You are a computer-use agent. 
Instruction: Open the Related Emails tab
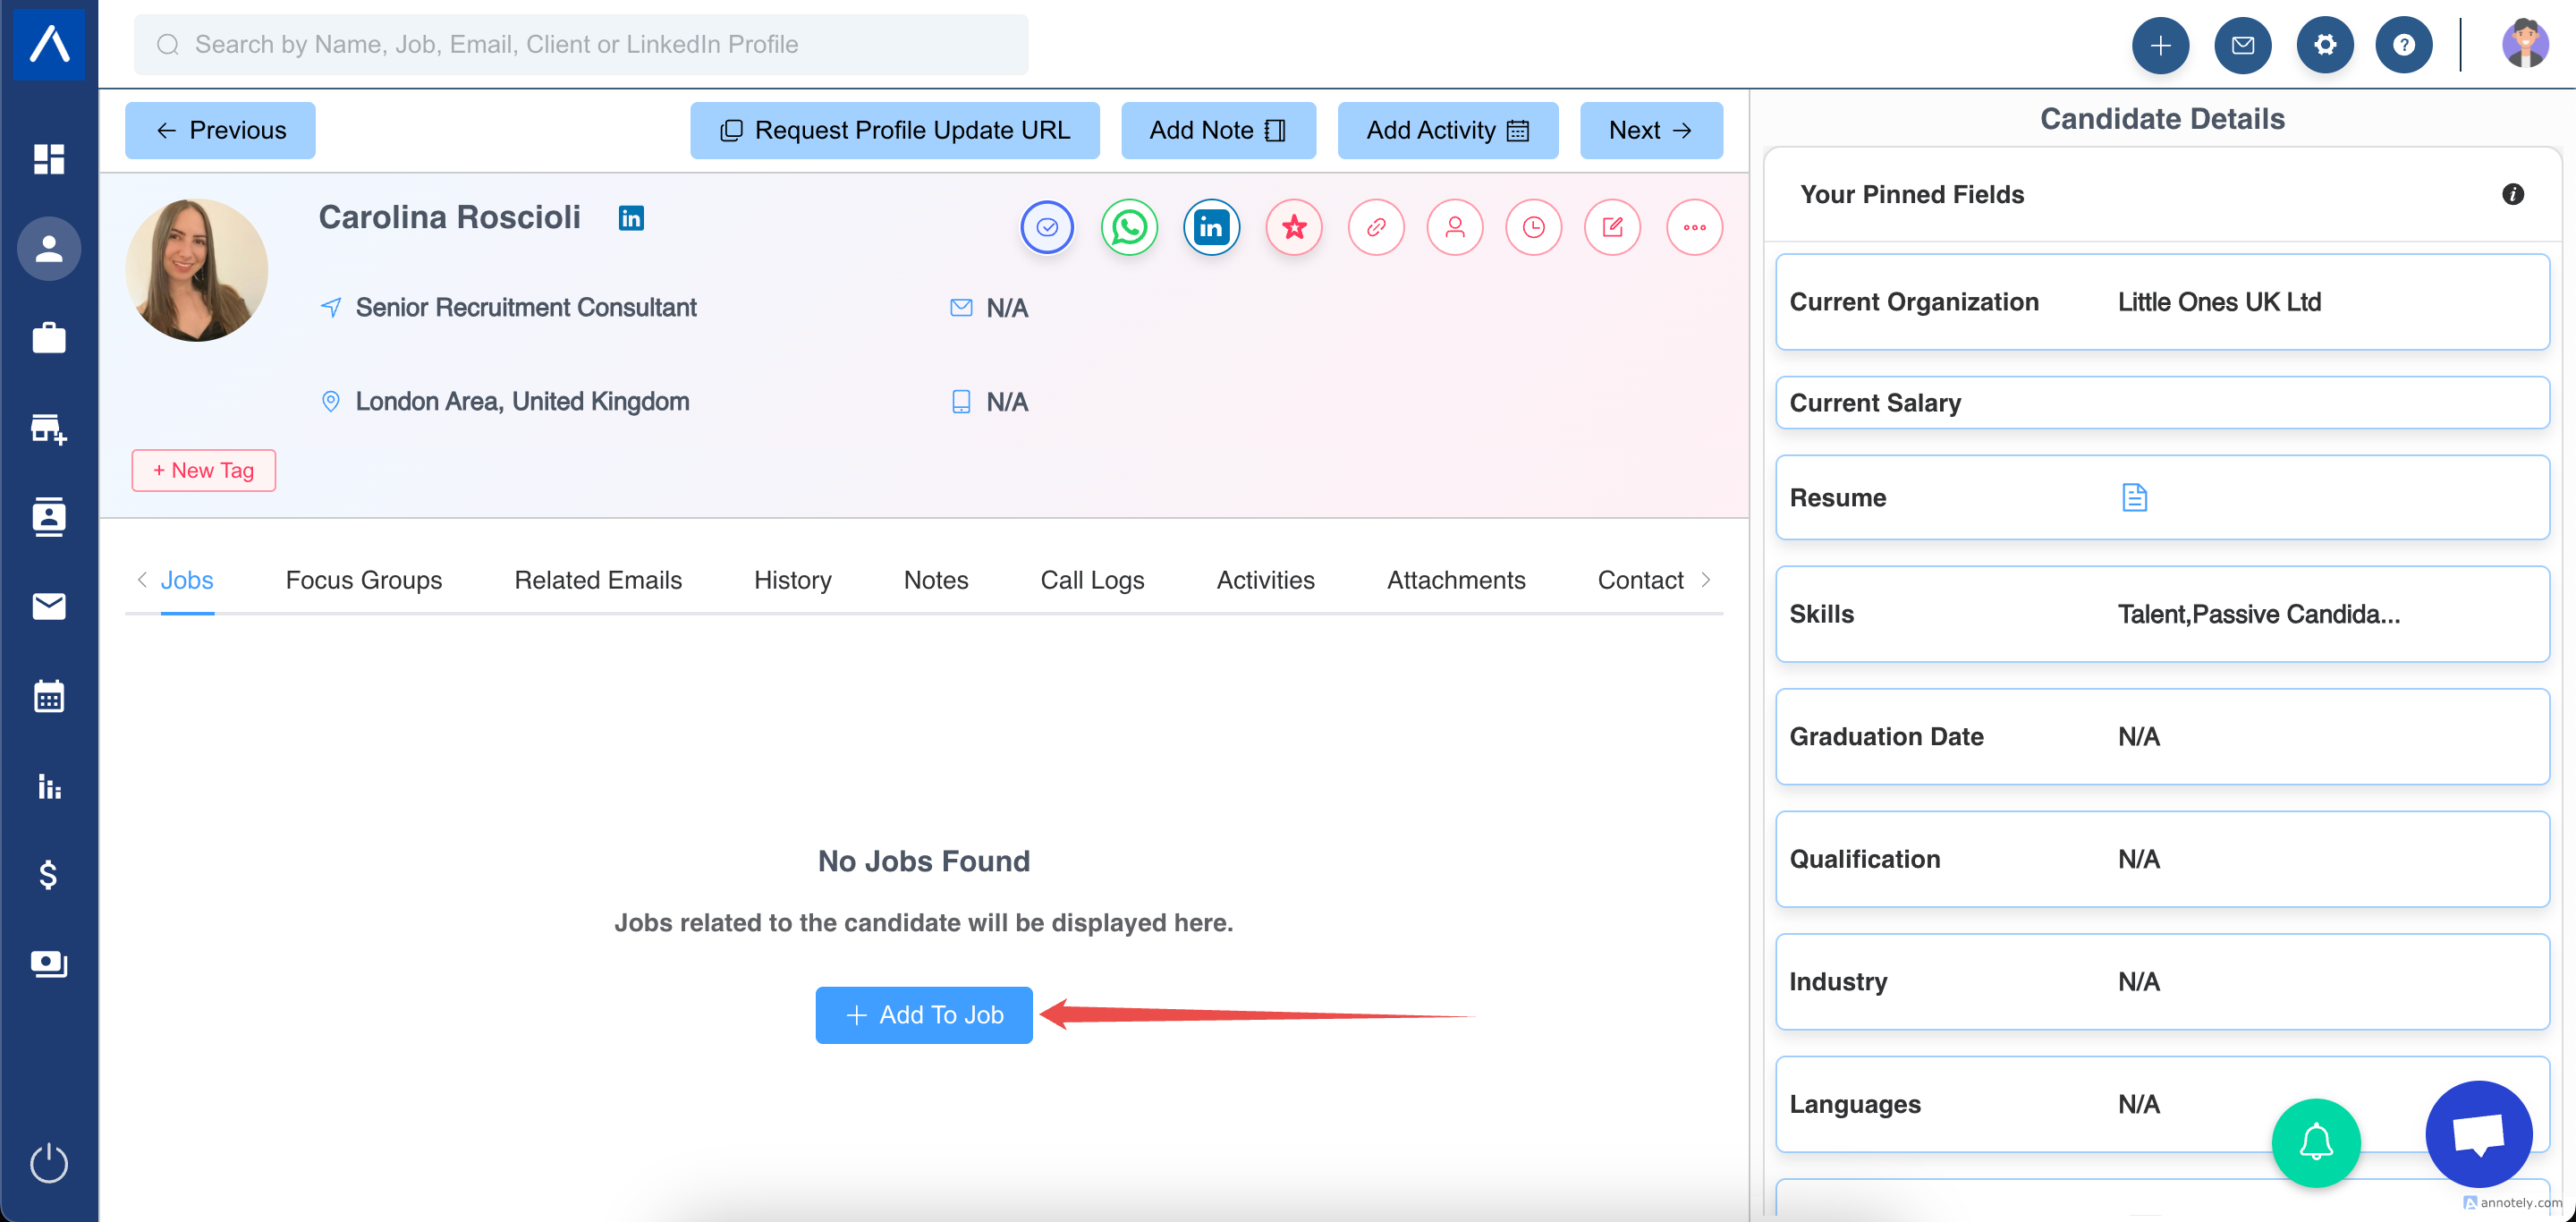point(597,580)
